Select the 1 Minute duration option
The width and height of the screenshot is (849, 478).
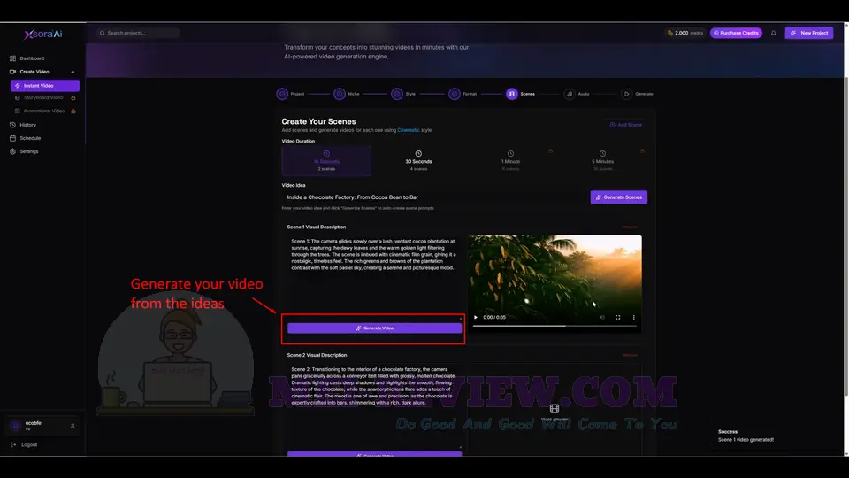click(510, 161)
